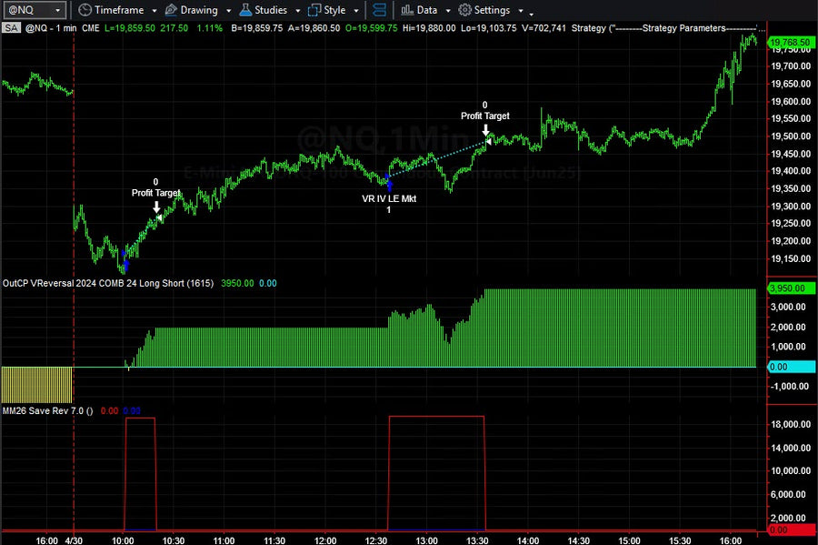Image resolution: width=818 pixels, height=545 pixels.
Task: Open the Timeframe menu
Action: pyautogui.click(x=111, y=10)
